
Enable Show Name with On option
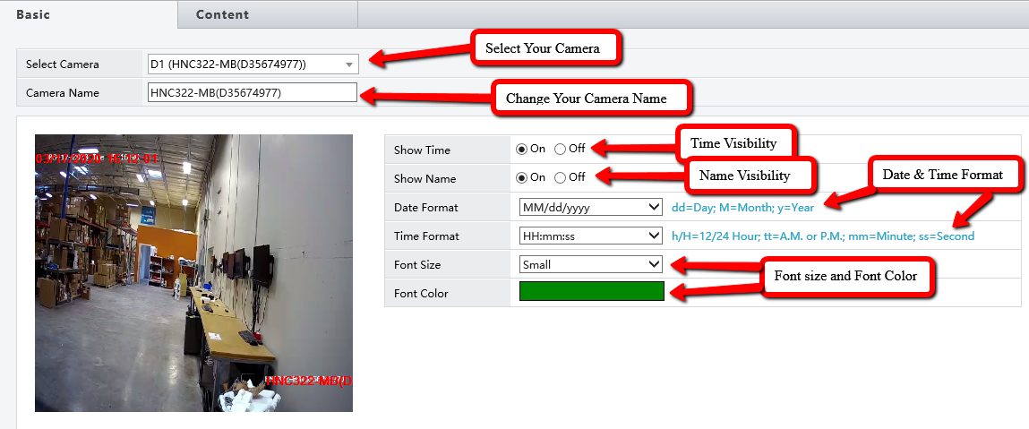tap(522, 177)
